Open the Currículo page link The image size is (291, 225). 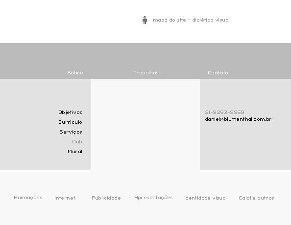click(70, 122)
